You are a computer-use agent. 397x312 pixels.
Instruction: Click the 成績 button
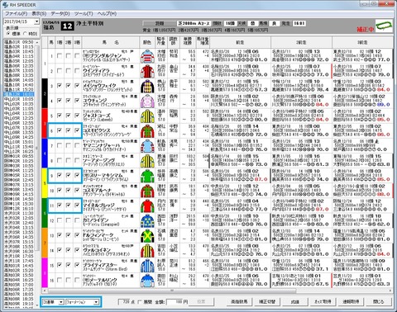point(295,302)
